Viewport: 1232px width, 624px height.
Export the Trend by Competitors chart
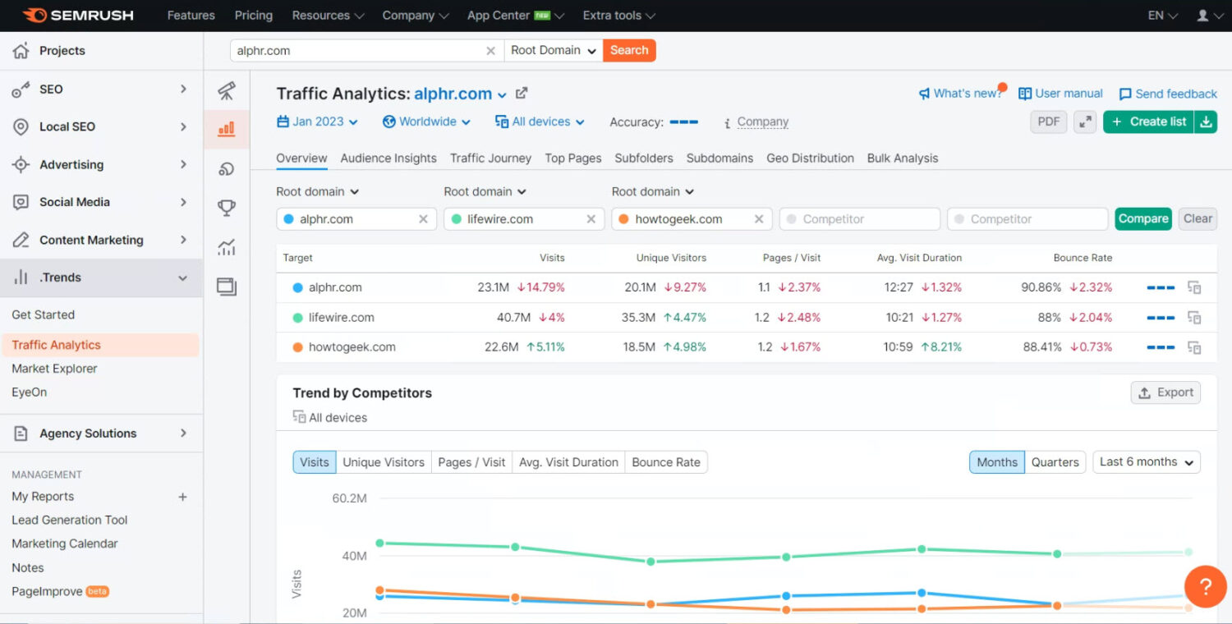click(1165, 392)
